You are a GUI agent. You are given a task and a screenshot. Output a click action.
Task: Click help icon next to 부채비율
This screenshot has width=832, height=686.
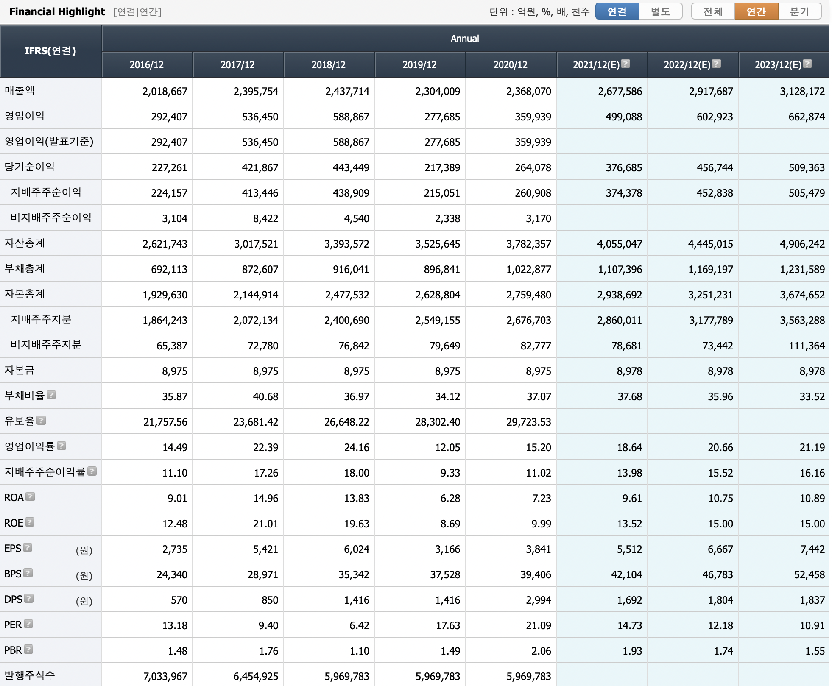pos(51,395)
